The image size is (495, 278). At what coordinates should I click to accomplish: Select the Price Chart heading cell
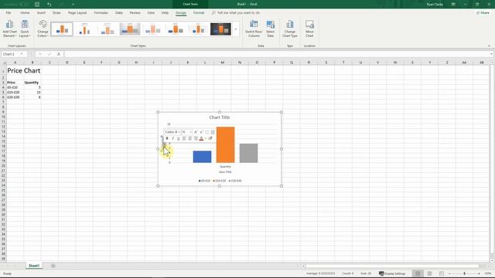(x=15, y=70)
